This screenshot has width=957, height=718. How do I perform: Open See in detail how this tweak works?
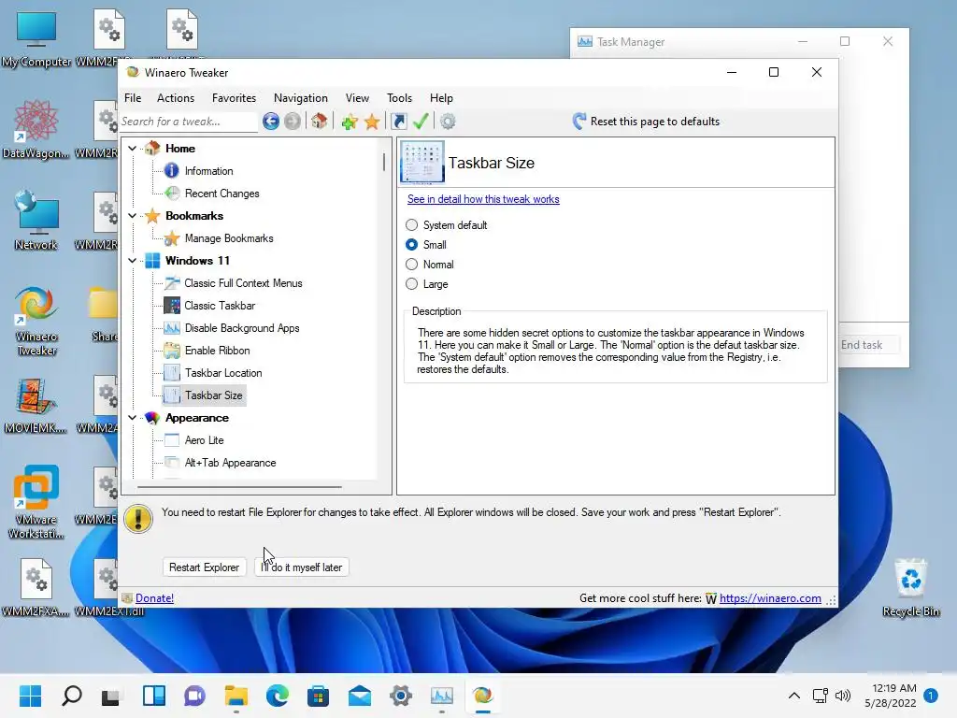483,199
